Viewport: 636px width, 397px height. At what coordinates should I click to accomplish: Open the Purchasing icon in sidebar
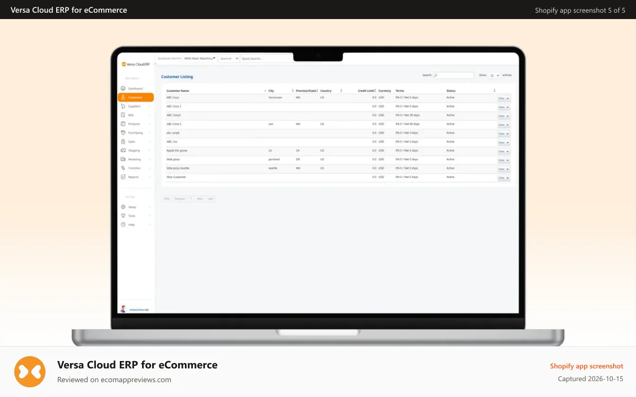[x=123, y=133]
